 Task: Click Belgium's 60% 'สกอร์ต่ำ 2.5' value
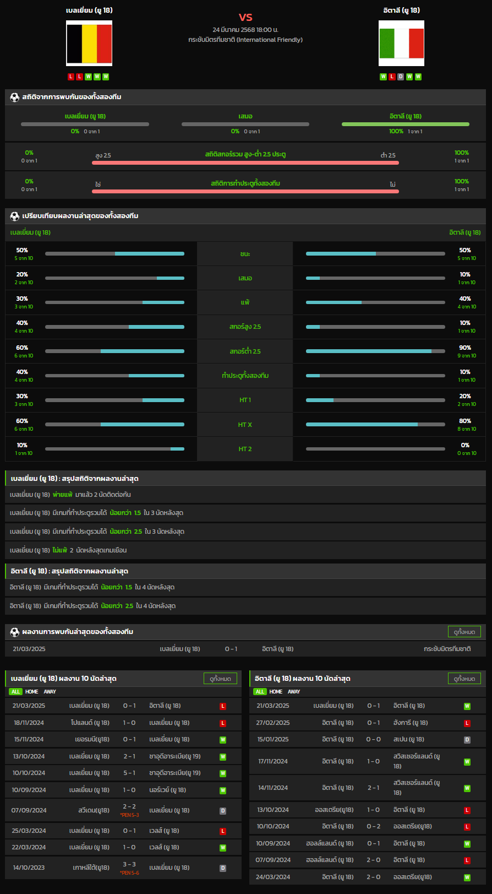point(22,348)
